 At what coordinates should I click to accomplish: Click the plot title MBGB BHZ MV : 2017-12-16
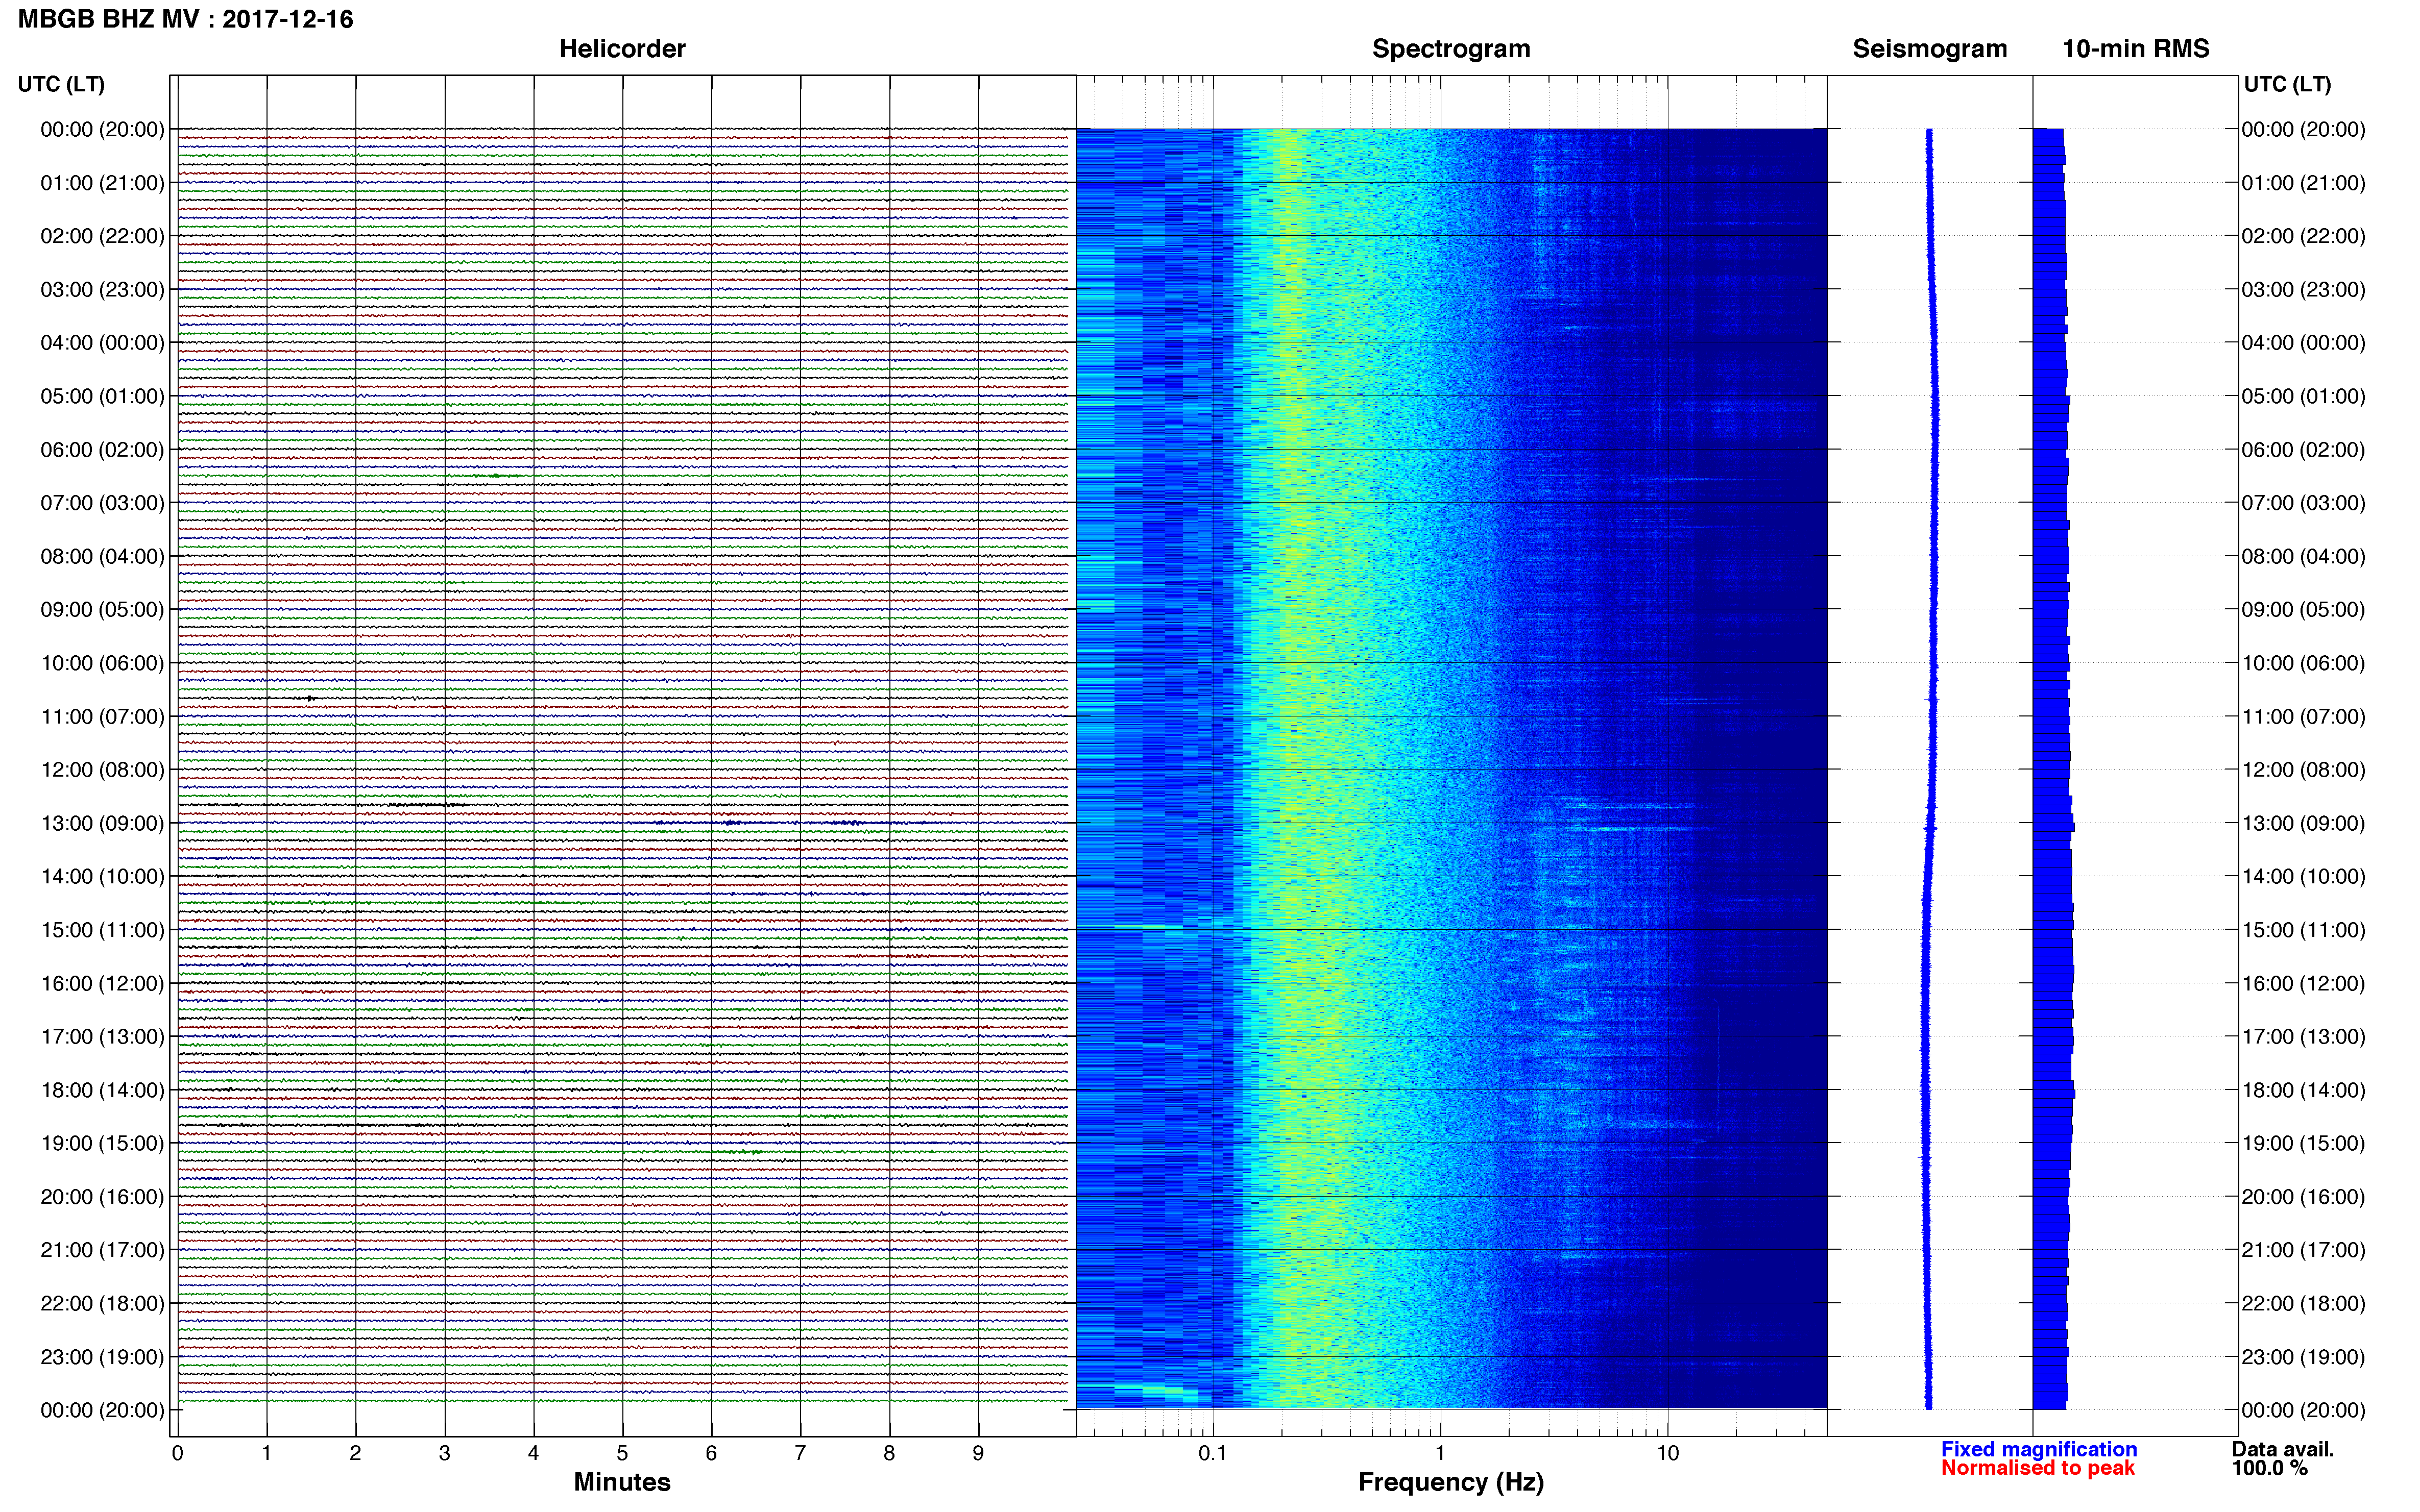(185, 19)
